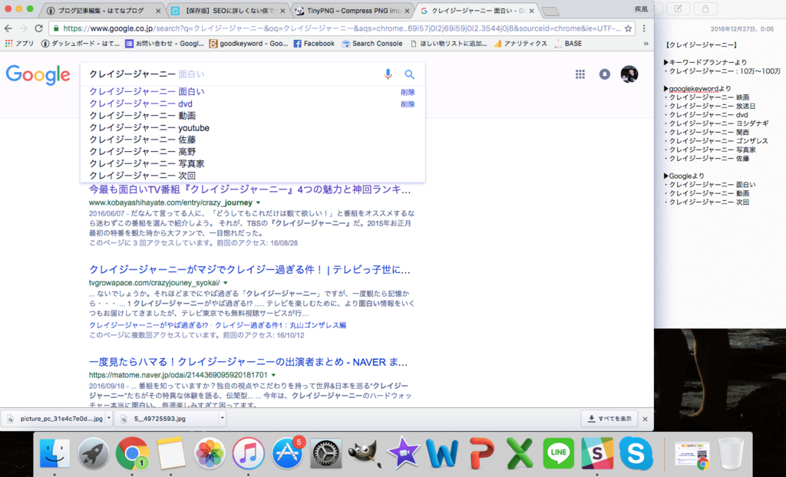Open Google notifications bell
Viewport: 786px width, 477px height.
605,74
